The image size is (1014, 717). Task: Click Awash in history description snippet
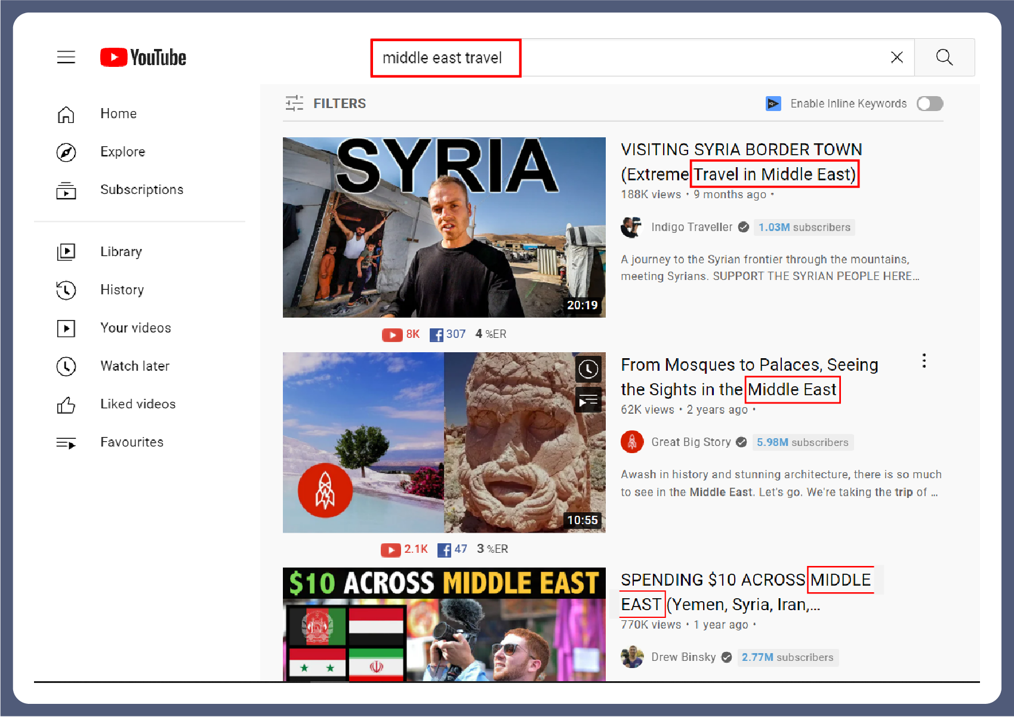pos(781,483)
